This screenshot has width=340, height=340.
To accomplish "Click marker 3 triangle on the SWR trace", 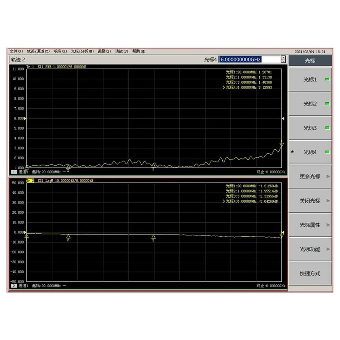I will tap(153, 164).
